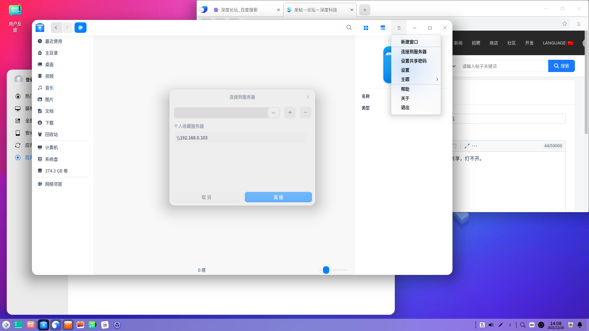Click the file manager search icon
Image resolution: width=589 pixels, height=331 pixels.
tap(349, 28)
